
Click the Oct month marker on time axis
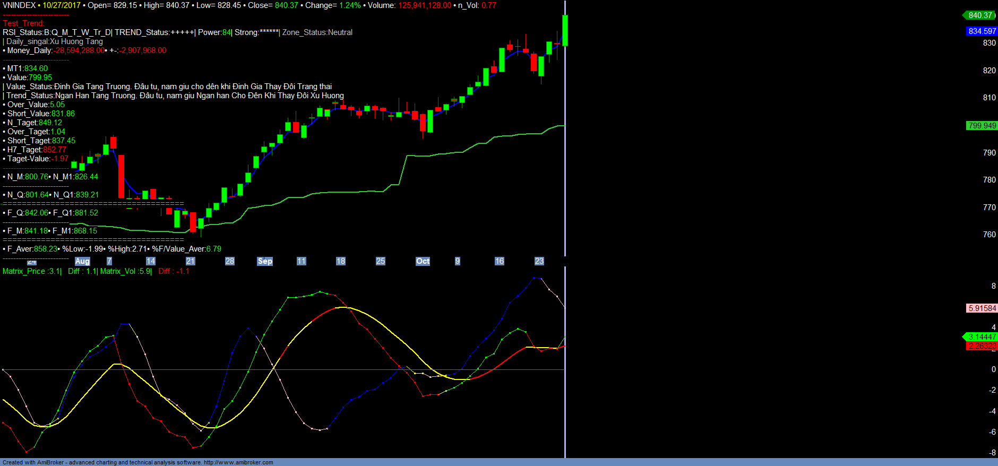click(423, 261)
